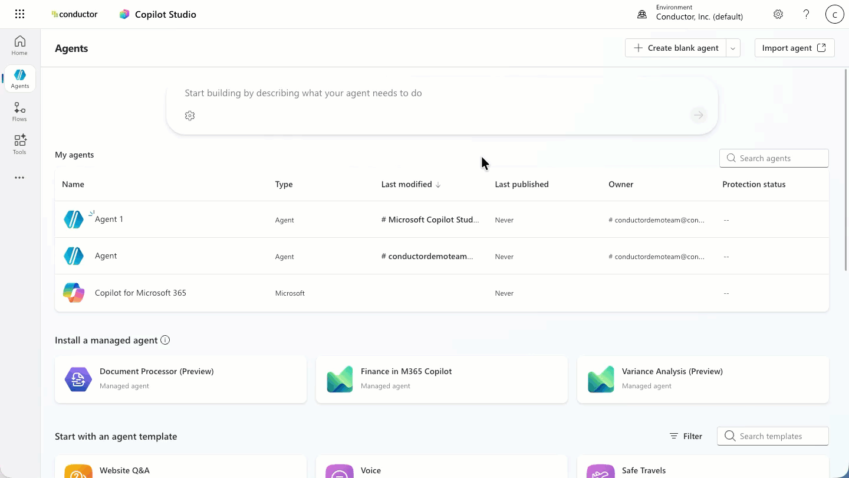Click the Website Q&A template icon
This screenshot has width=849, height=478.
pos(78,472)
